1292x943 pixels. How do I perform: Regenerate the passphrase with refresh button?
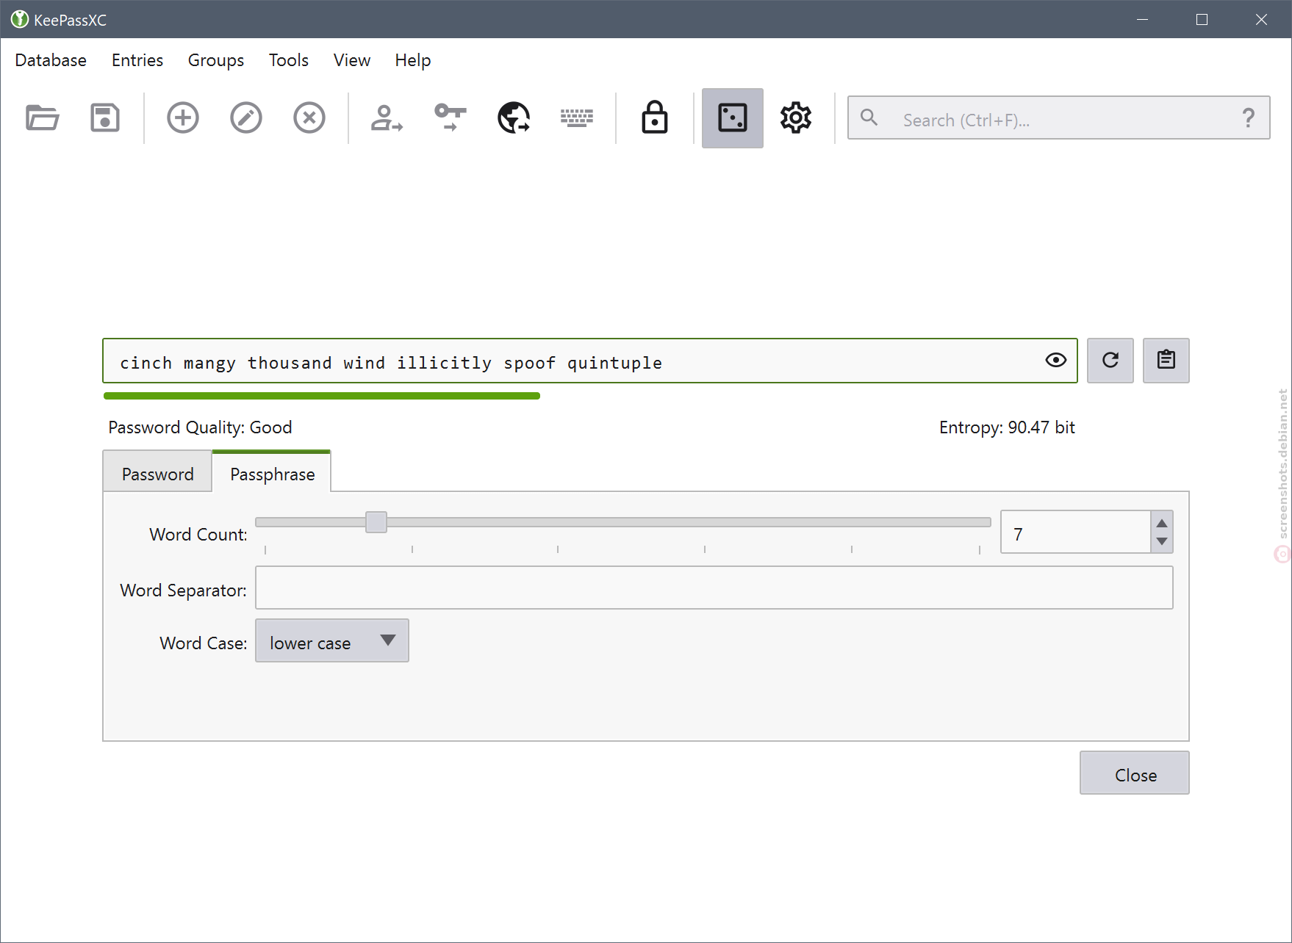coord(1110,361)
